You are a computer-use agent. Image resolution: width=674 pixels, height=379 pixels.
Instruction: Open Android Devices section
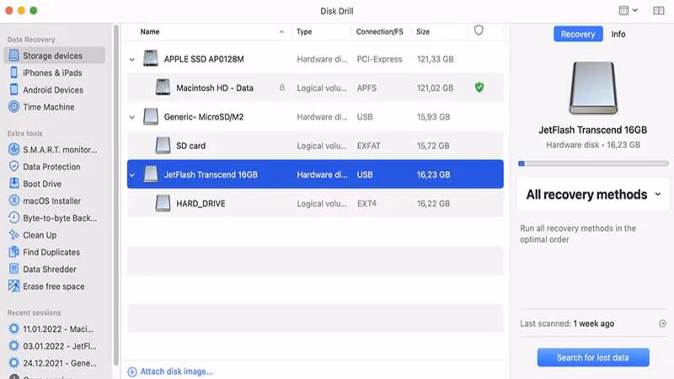46,90
